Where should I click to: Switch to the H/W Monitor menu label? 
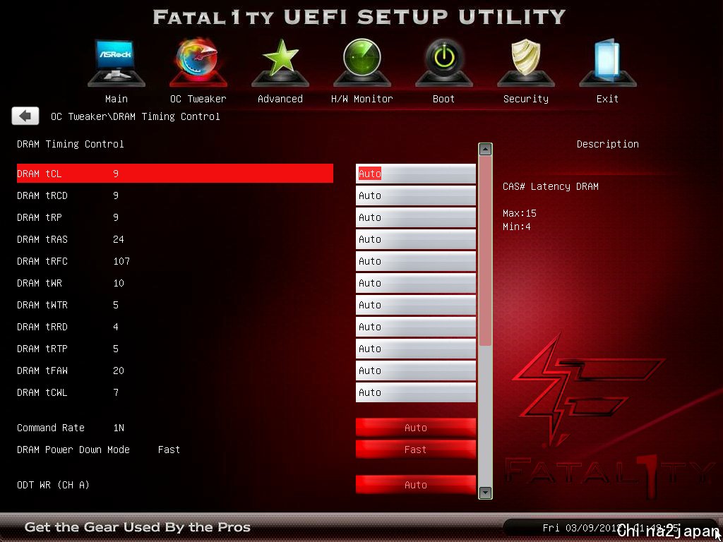(x=362, y=99)
